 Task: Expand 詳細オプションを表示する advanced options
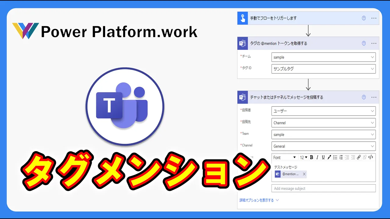click(259, 200)
